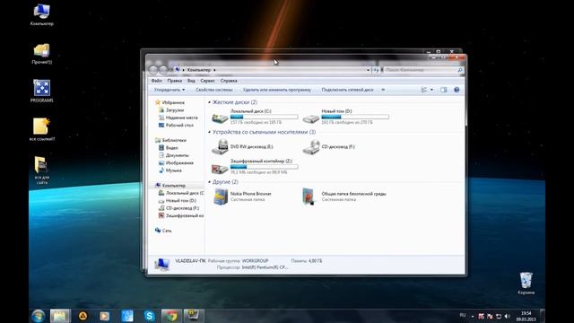574x323 pixels.
Task: Click the volume speaker tray icon
Action: click(x=508, y=316)
